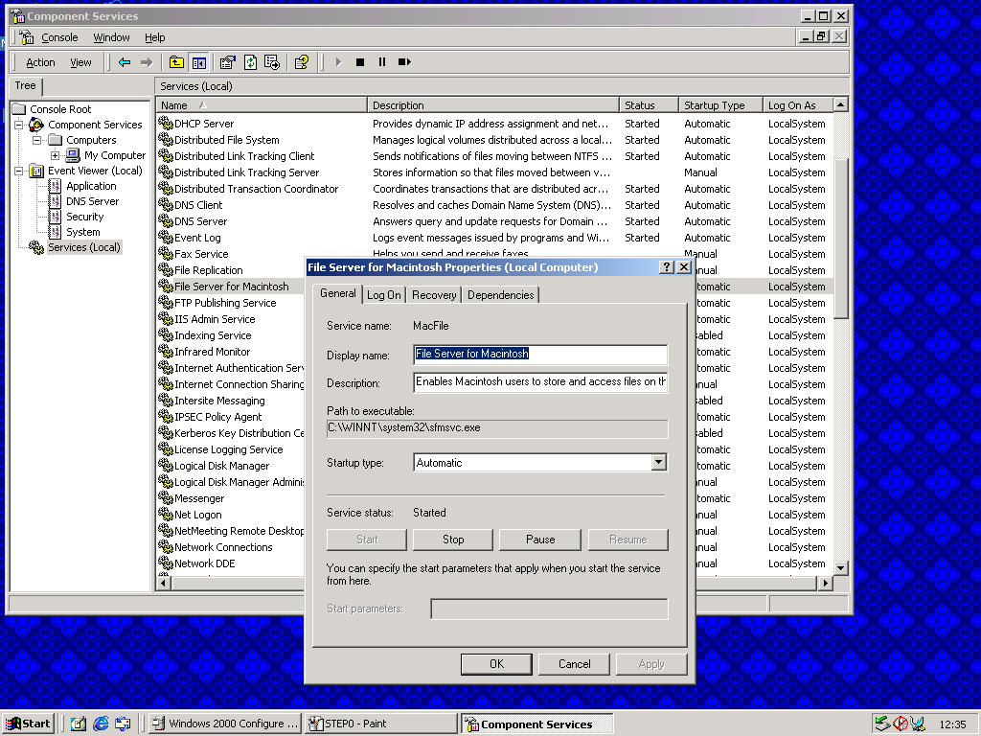
Task: Sort by the Startup Type column header
Action: click(x=720, y=105)
